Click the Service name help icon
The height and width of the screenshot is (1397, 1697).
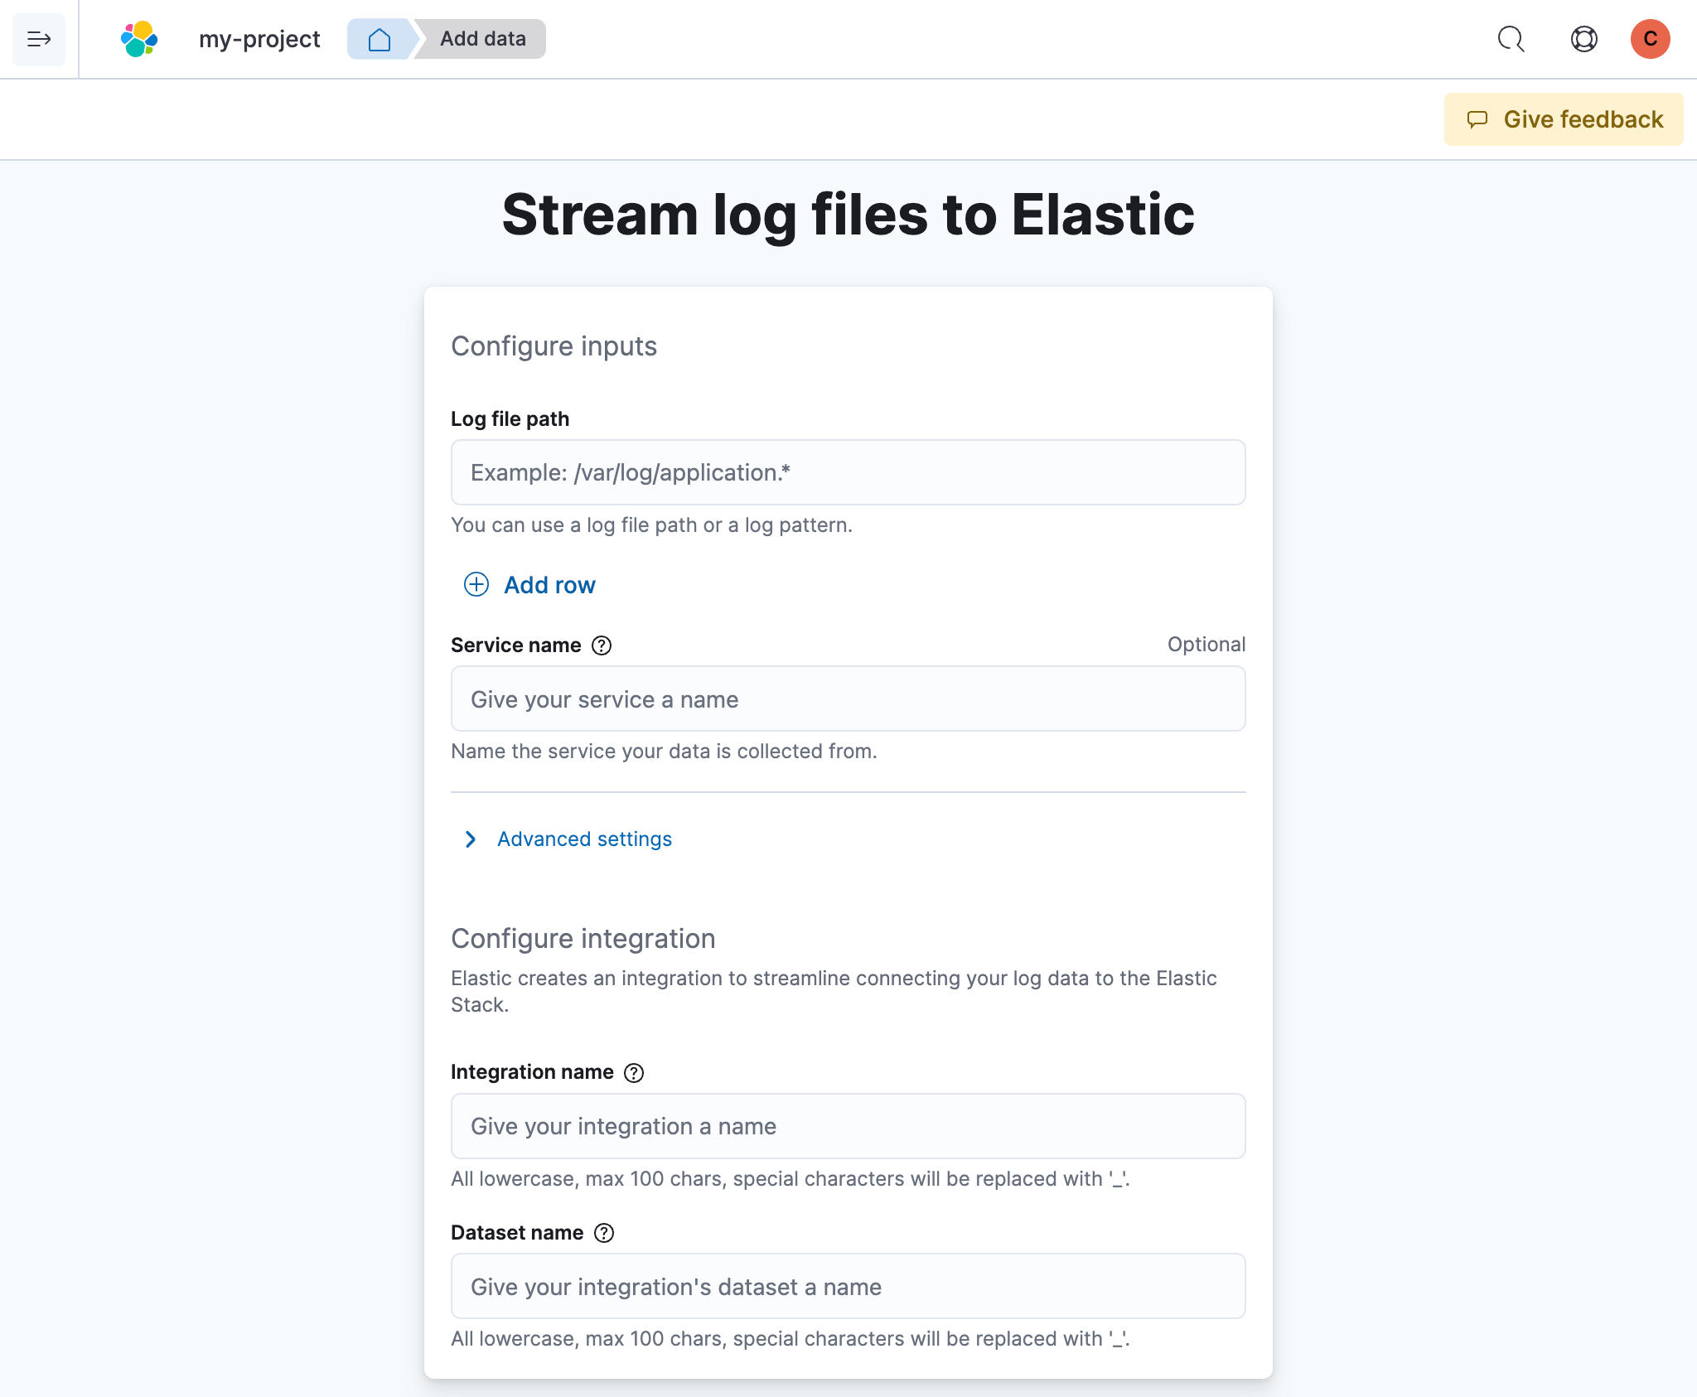coord(602,645)
